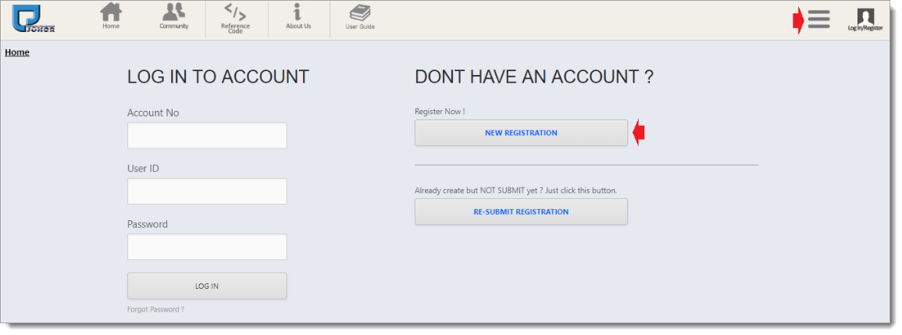902x335 pixels.
Task: Click the Johor portal logo
Action: 33,20
